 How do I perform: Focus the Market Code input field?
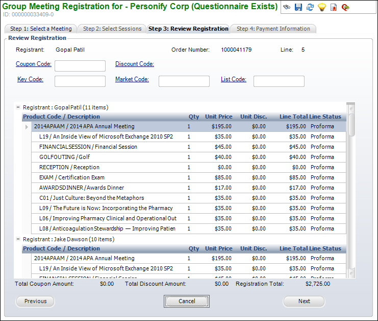pos(184,81)
